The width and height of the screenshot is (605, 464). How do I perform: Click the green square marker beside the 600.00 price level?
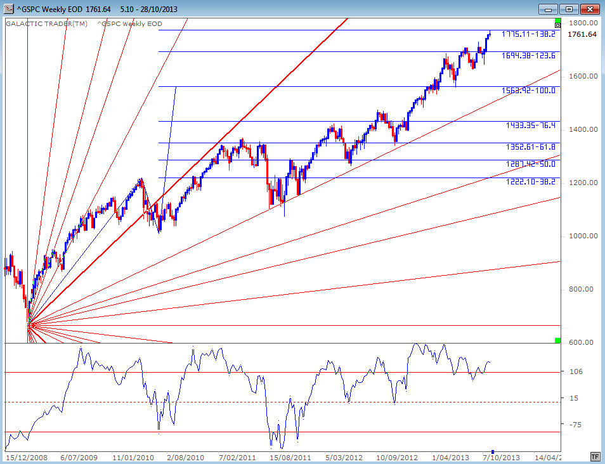coord(557,340)
